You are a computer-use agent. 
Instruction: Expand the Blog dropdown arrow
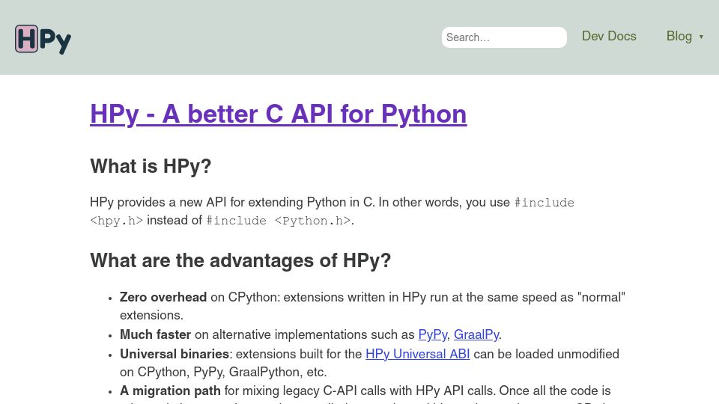click(x=701, y=37)
